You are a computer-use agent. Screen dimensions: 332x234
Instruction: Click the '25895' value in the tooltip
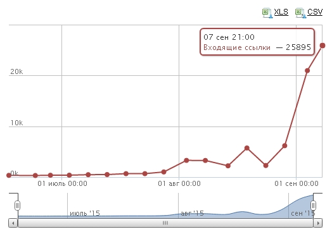tap(298, 47)
